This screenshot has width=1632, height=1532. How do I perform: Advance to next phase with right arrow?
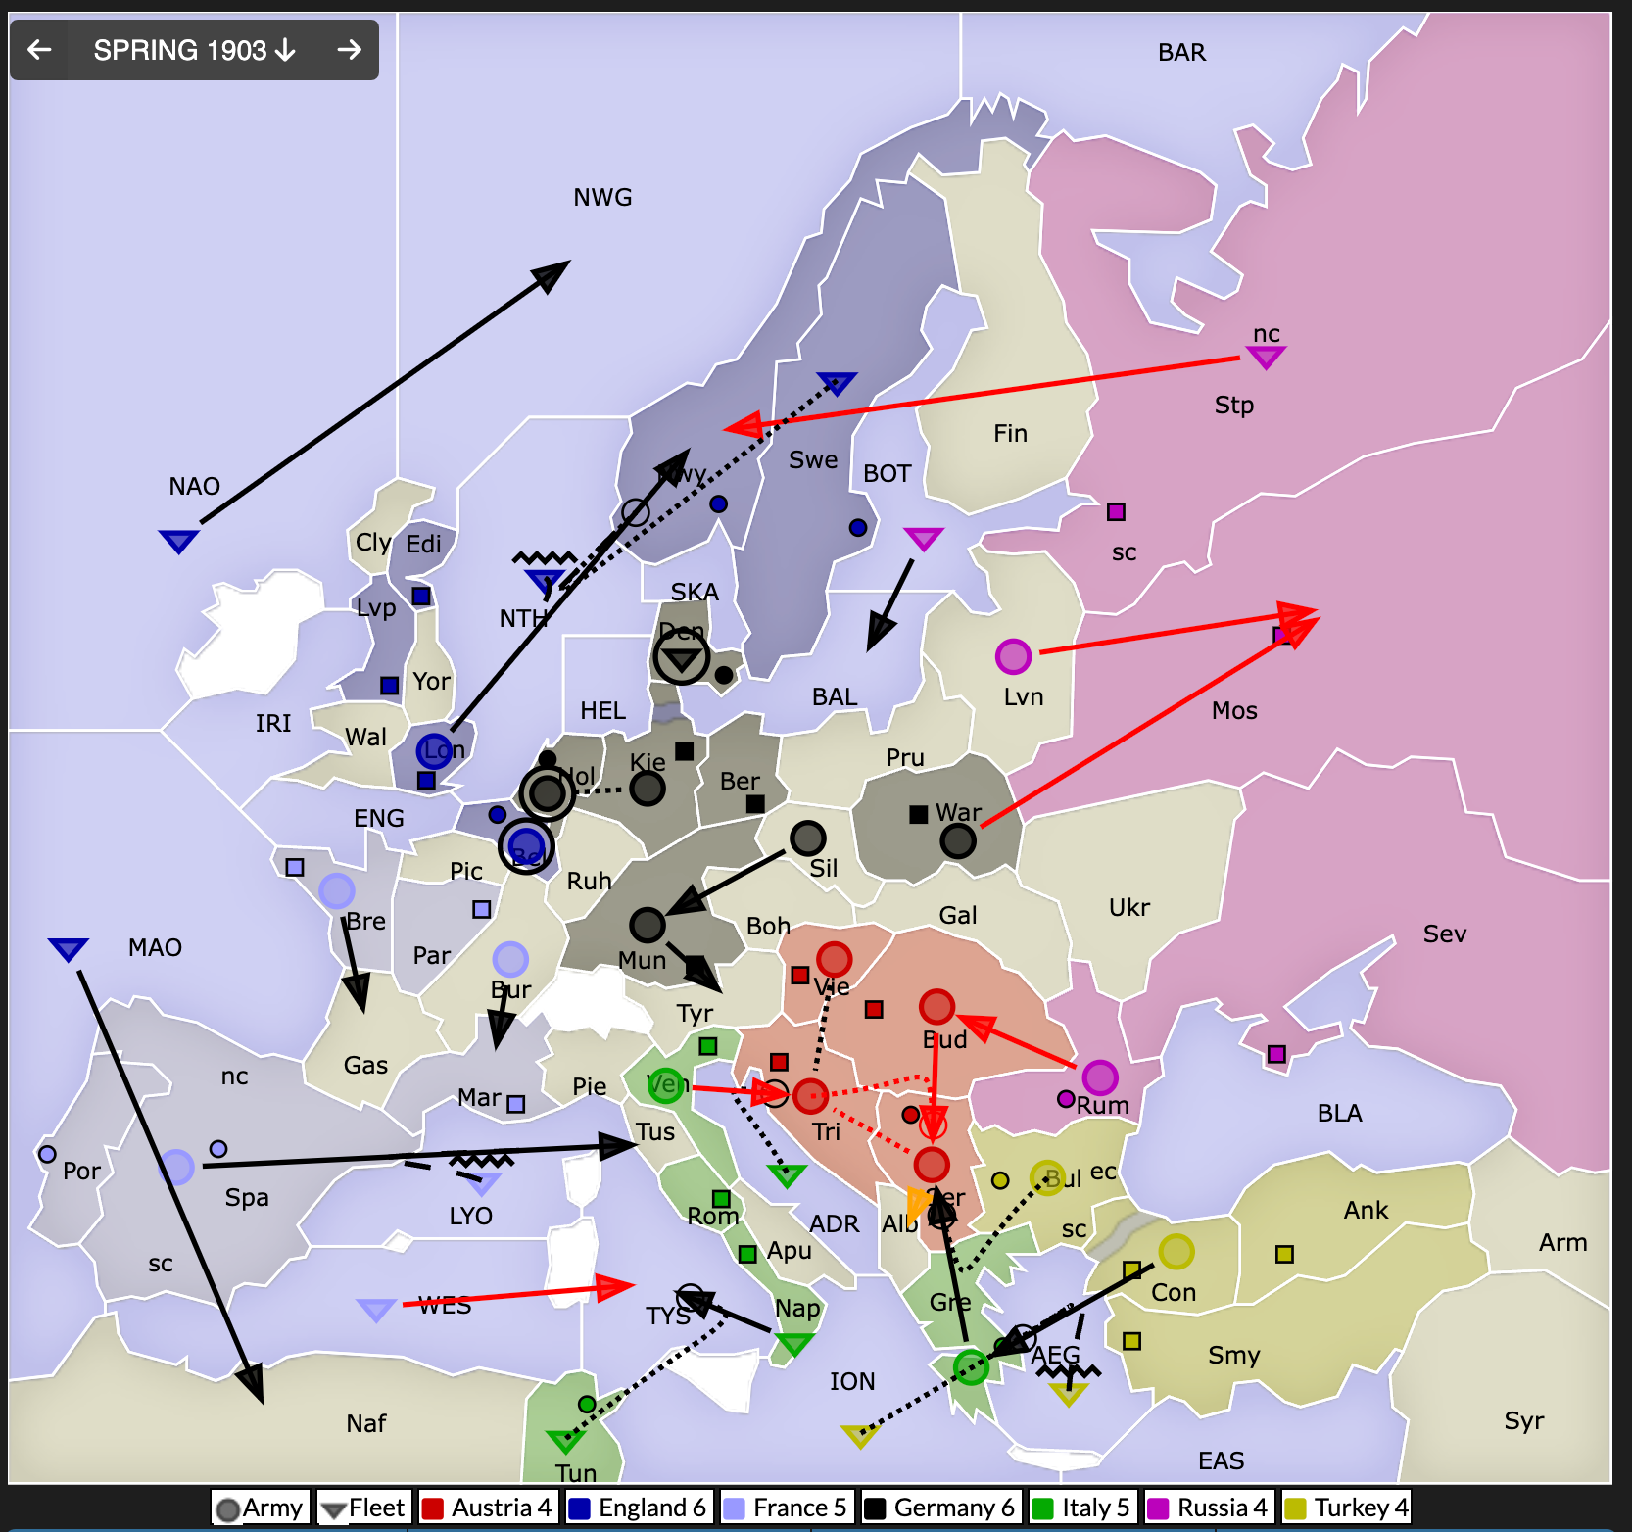pos(349,50)
